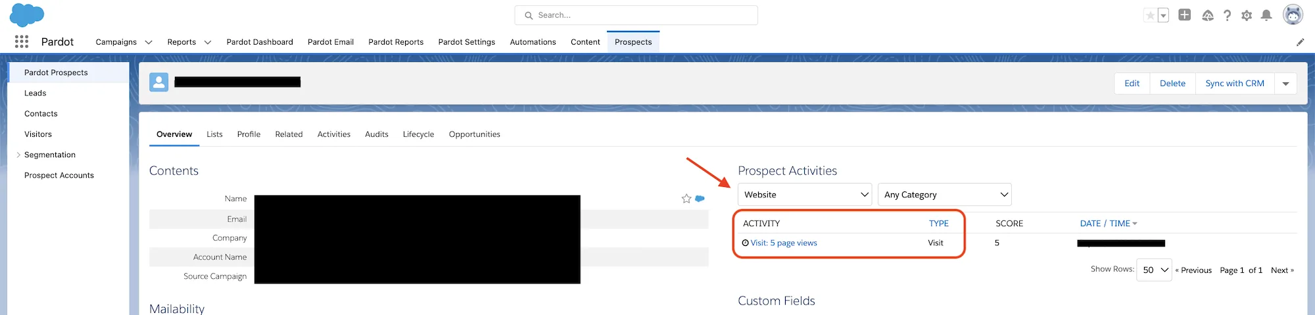The width and height of the screenshot is (1315, 315).
Task: Open the Pardot Reports tab
Action: (x=396, y=42)
